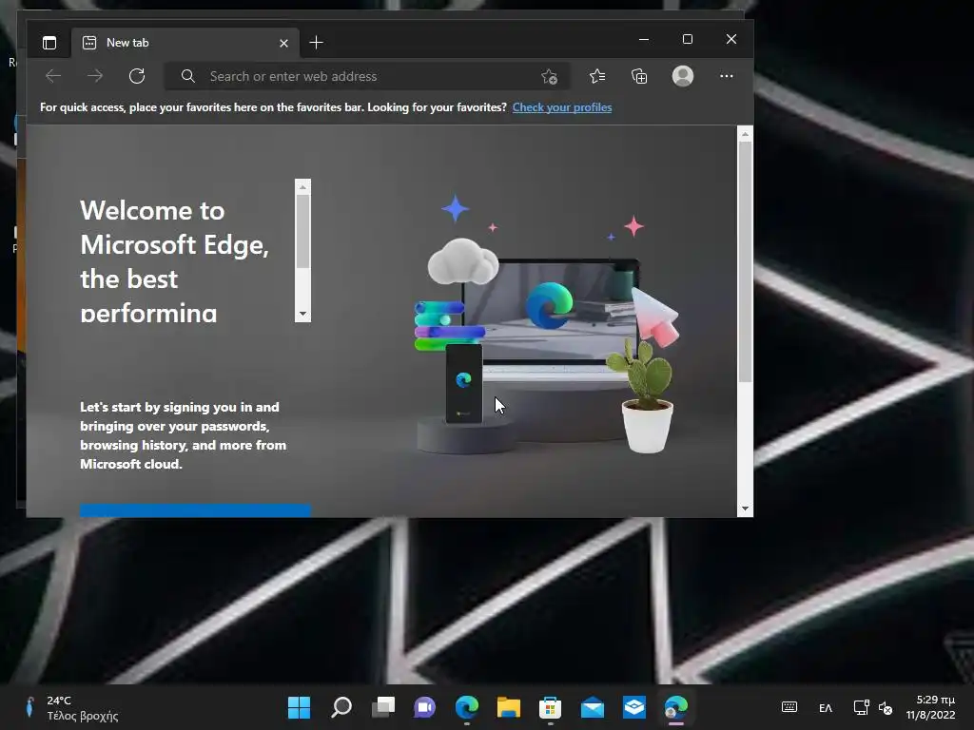This screenshot has width=974, height=730.
Task: Click the search or enter web address field
Action: (x=366, y=76)
